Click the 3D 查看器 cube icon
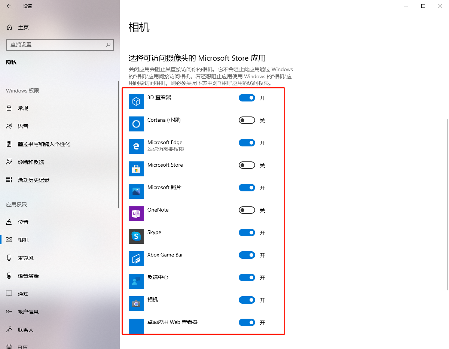Viewport: 449px width, 349px height. point(136,101)
